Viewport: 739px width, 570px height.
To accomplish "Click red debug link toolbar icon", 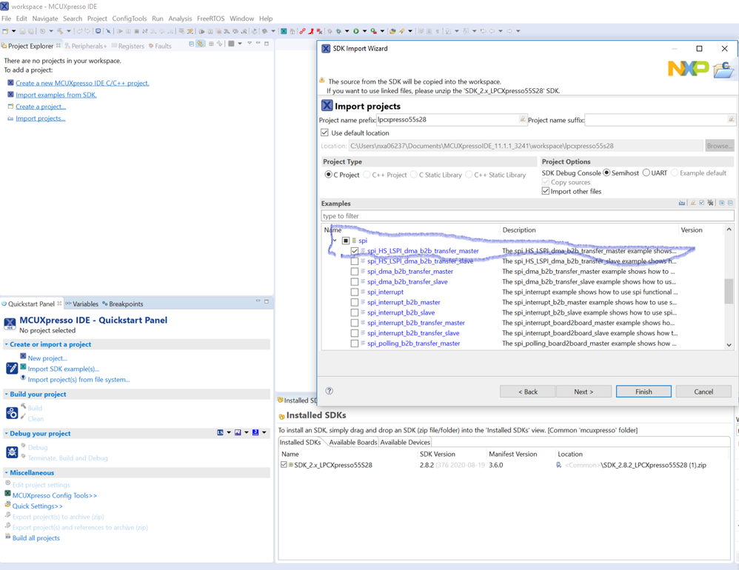I will point(302,31).
